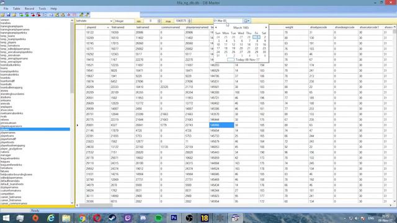Open Discord from the taskbar

pyautogui.click(x=143, y=218)
